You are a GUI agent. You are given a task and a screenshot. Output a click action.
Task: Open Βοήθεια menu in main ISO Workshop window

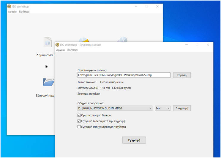[24, 12]
